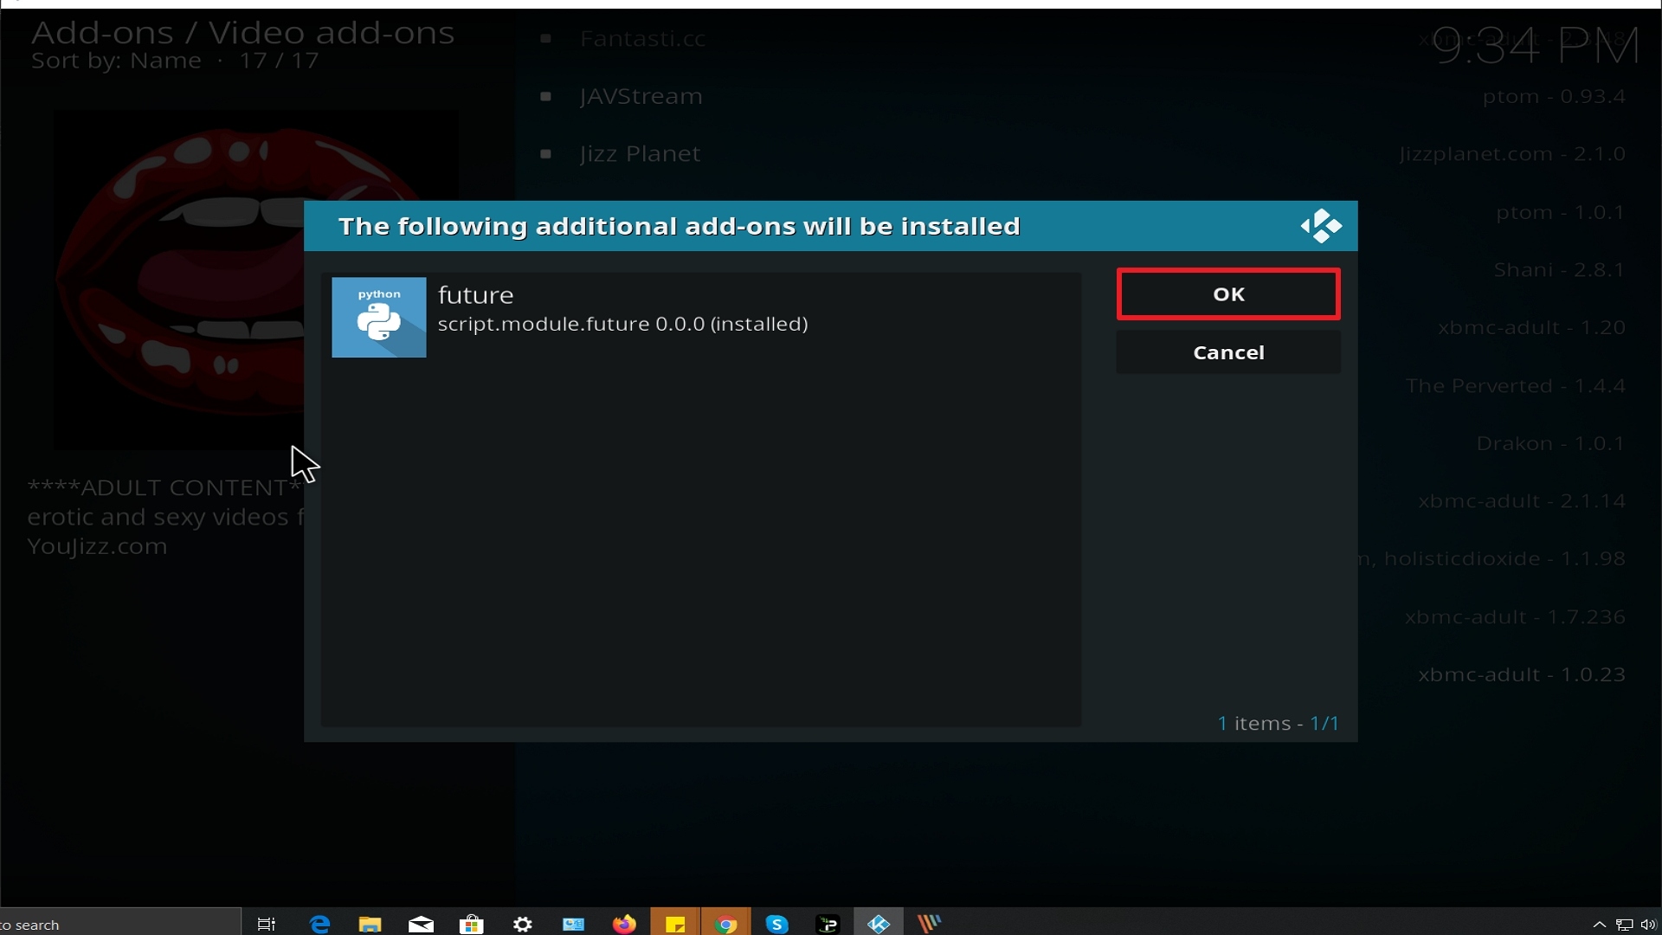Click the 'Sort by: Name' label
1662x935 pixels.
[x=116, y=61]
